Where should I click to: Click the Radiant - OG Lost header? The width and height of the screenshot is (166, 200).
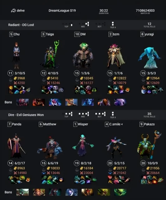[21, 25]
